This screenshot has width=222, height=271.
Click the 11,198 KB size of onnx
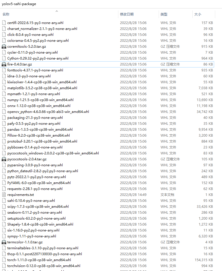(205, 106)
